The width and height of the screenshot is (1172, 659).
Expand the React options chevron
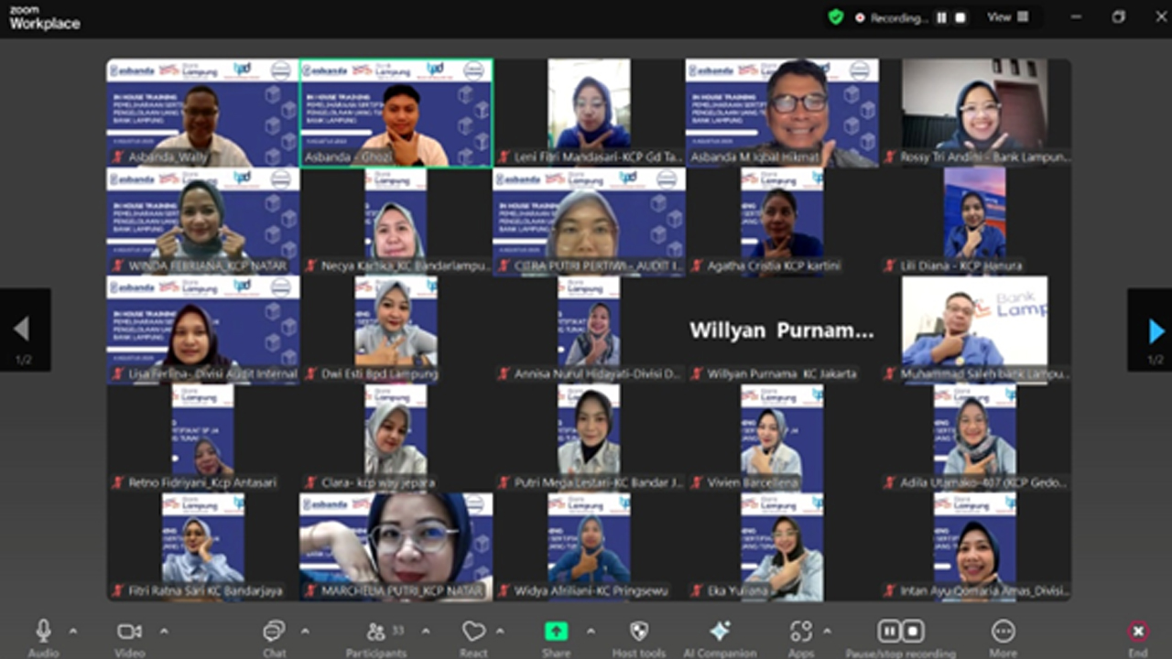[x=500, y=632]
